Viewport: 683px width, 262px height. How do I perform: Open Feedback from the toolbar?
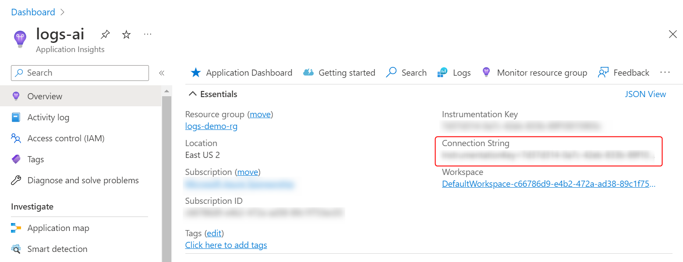(624, 73)
